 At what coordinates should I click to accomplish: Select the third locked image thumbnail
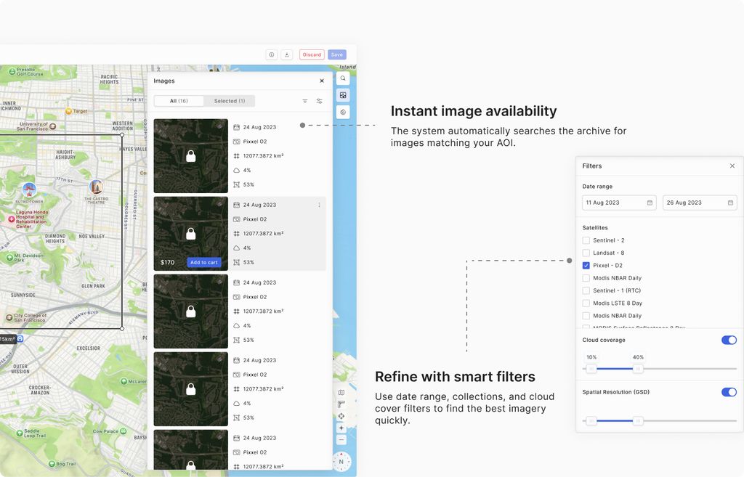pyautogui.click(x=191, y=311)
